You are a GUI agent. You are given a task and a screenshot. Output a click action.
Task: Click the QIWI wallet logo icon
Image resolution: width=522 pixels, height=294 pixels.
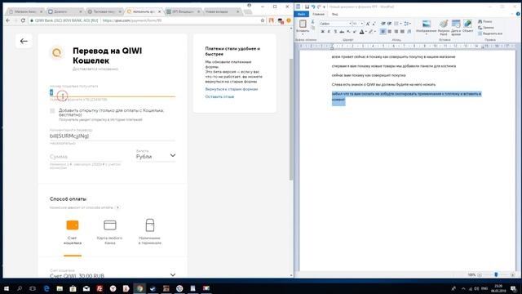pyautogui.click(x=57, y=52)
